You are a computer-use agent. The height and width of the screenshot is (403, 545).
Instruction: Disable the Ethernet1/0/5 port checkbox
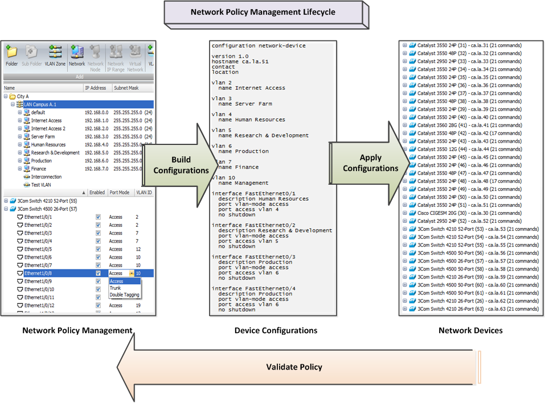point(97,248)
